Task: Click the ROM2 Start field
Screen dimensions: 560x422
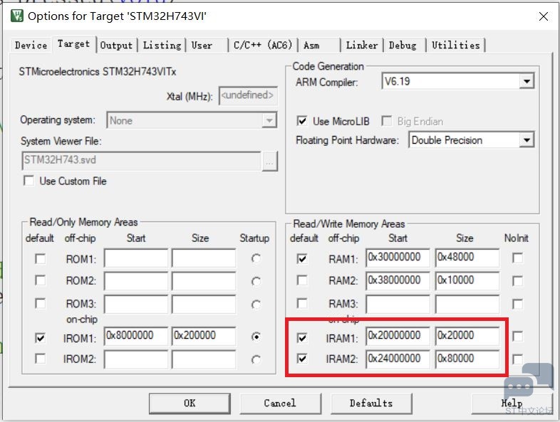Action: pyautogui.click(x=135, y=280)
